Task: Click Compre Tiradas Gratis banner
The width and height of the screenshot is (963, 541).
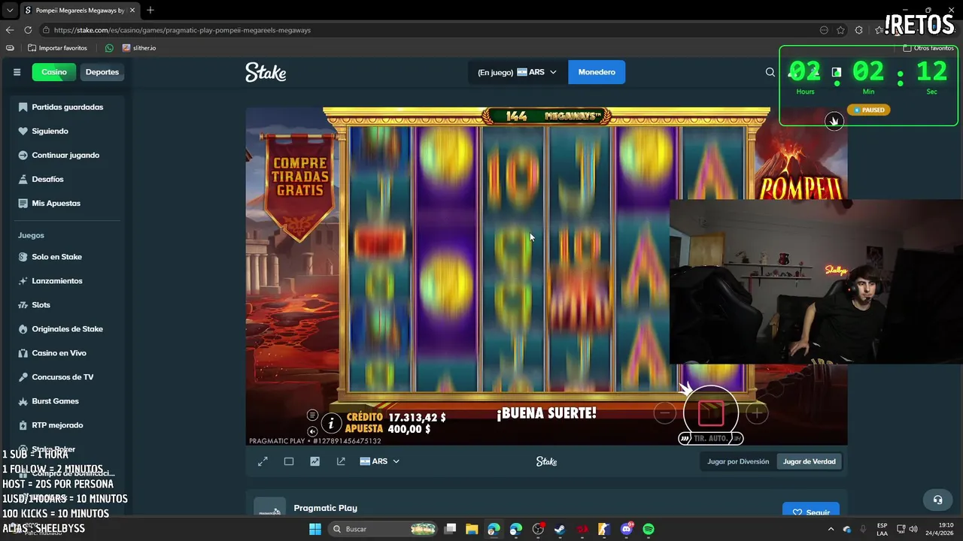Action: [x=300, y=188]
